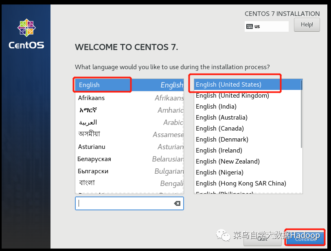Clear the language search box icon
Screen dimensions: 331x251
177,203
